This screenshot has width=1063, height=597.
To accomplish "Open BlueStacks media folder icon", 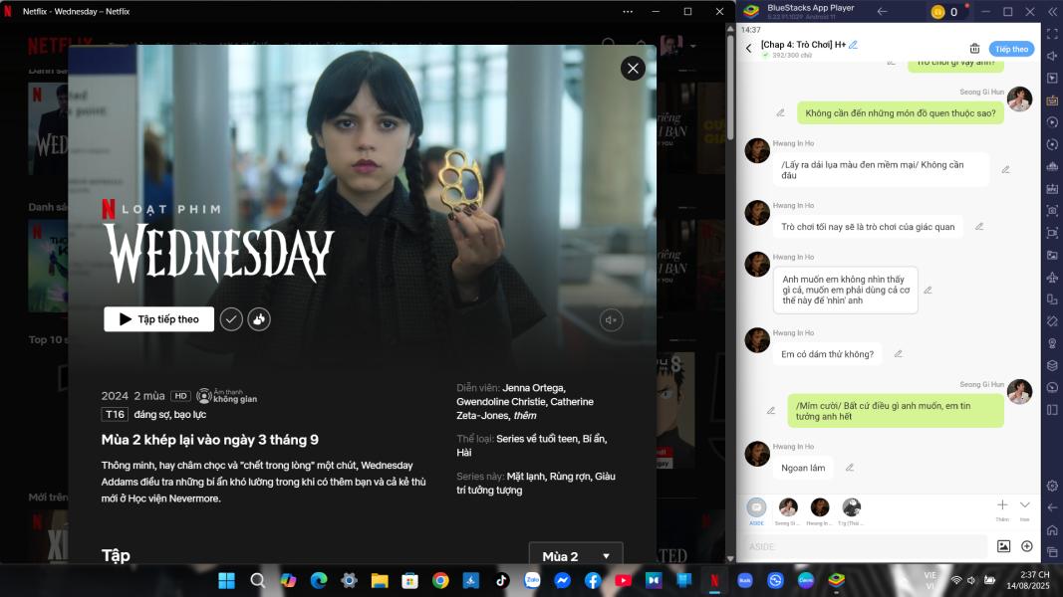I will click(1052, 255).
